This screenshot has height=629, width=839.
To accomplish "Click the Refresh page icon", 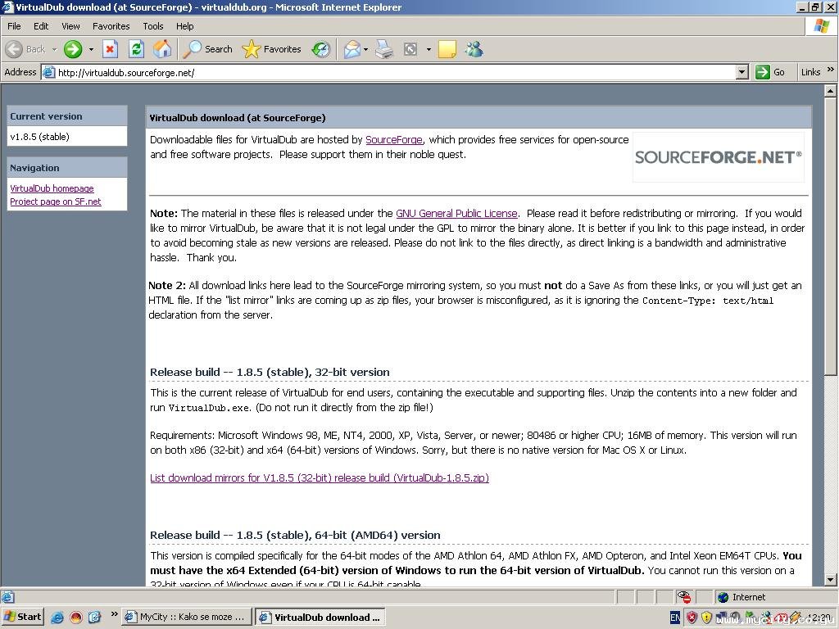I will (137, 49).
